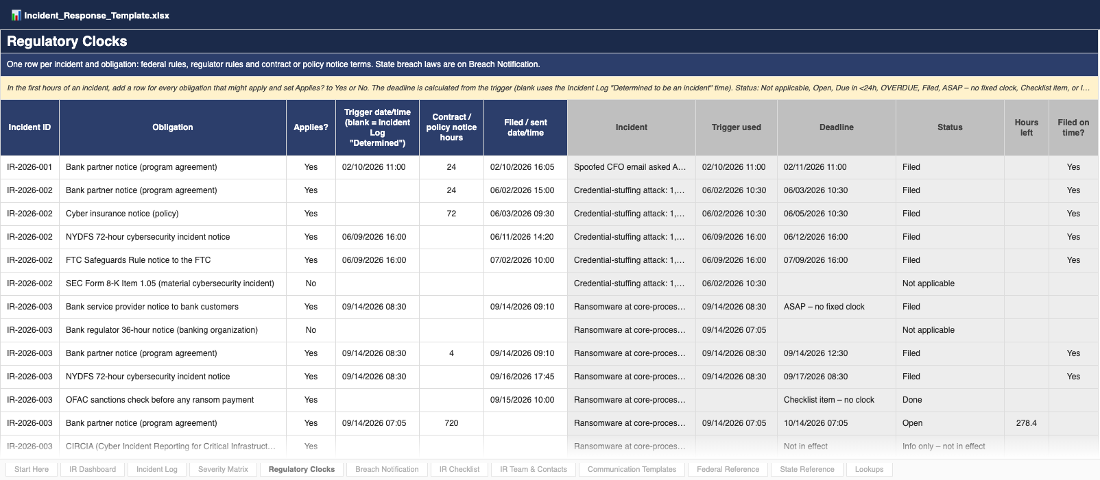1100x480 pixels.
Task: Click Bank regulator 36-hour notice cell
Action: point(173,330)
